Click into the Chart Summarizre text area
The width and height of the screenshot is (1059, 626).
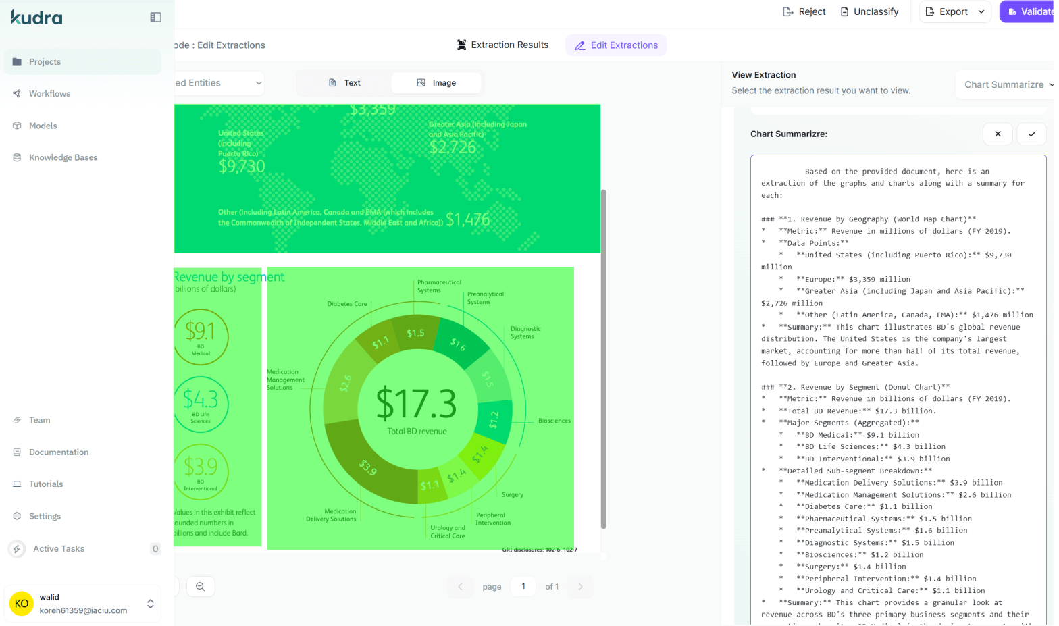(x=898, y=390)
